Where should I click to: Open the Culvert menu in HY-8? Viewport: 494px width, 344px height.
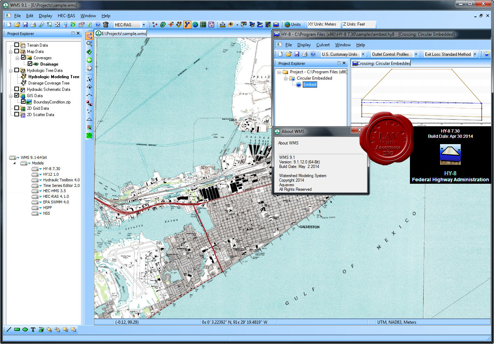tap(323, 45)
